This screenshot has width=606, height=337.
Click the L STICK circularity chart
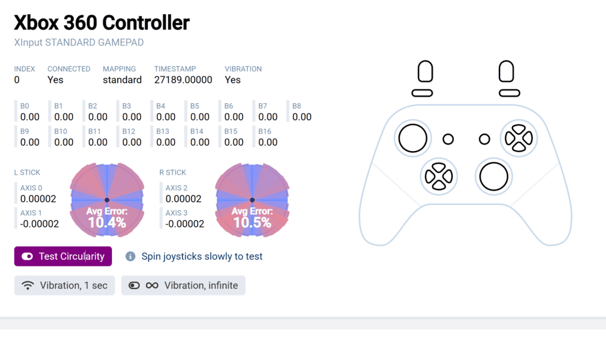[x=107, y=200]
